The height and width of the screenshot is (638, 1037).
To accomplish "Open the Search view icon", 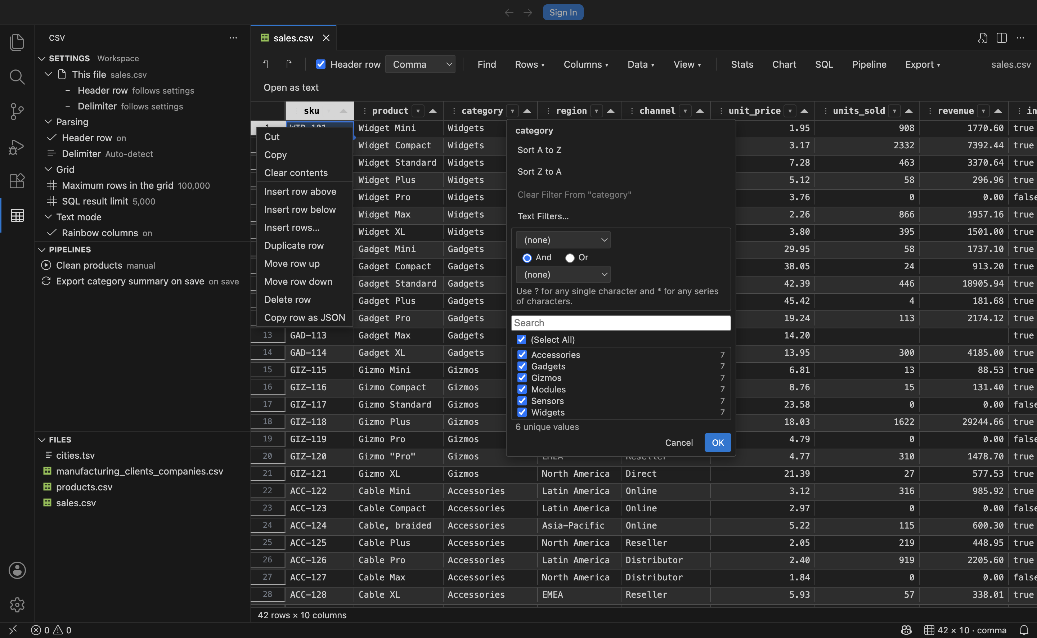I will pyautogui.click(x=17, y=77).
